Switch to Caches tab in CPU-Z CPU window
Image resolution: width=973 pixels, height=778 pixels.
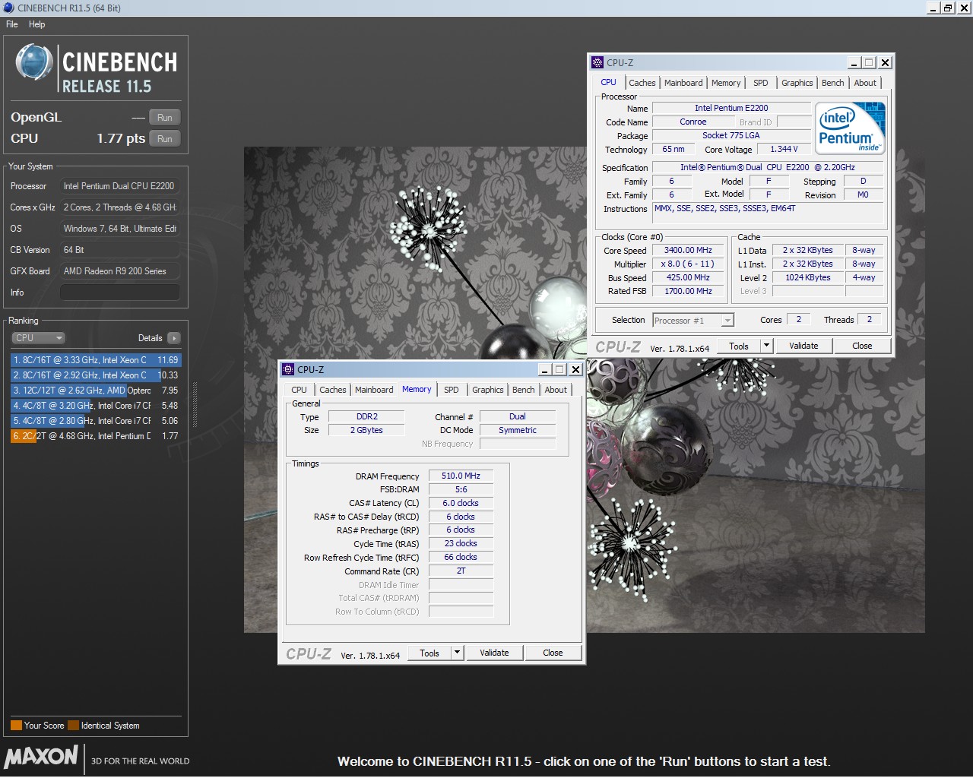point(642,83)
